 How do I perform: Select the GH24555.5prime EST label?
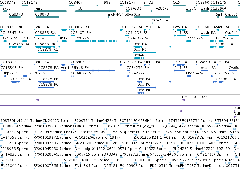coord(15,137)
